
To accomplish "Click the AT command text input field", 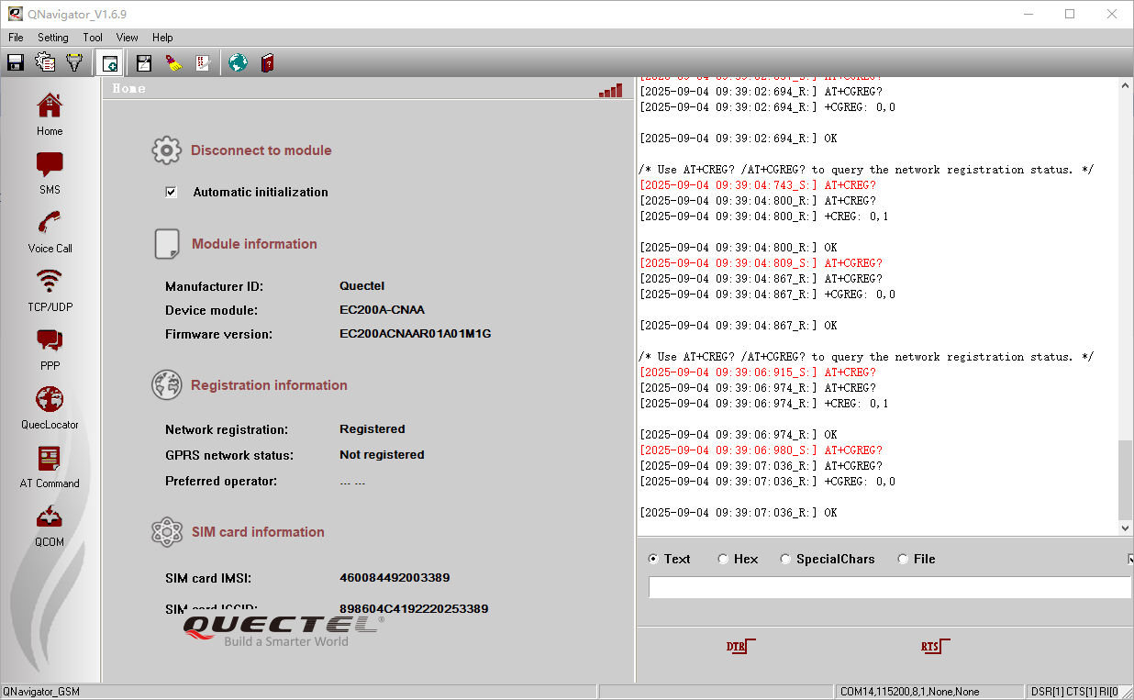I will 890,587.
